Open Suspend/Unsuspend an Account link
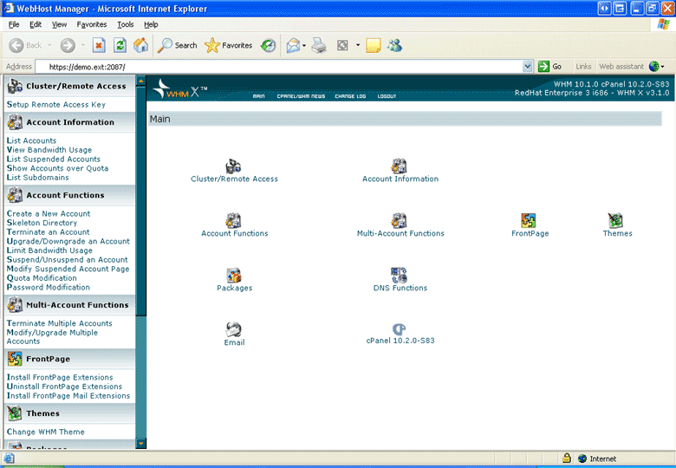 coord(68,259)
